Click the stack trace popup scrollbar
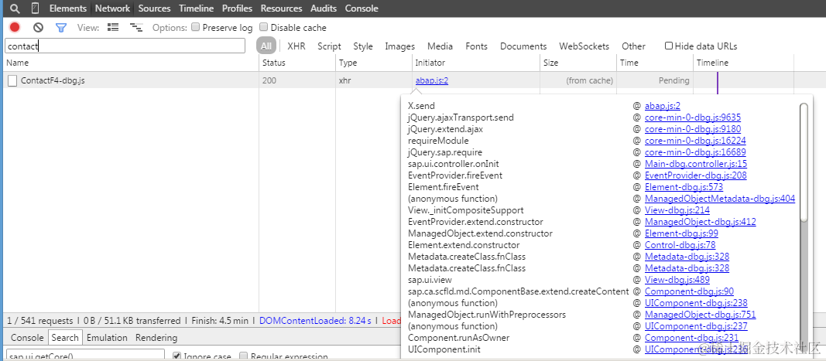Screen dimensions: 826x361 point(804,162)
